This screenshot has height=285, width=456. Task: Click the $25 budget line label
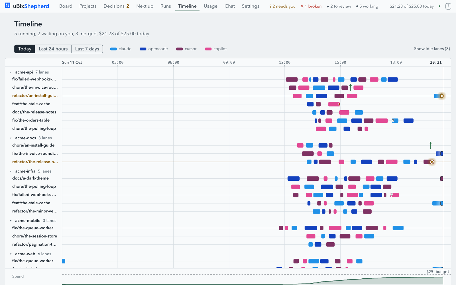(x=438, y=272)
